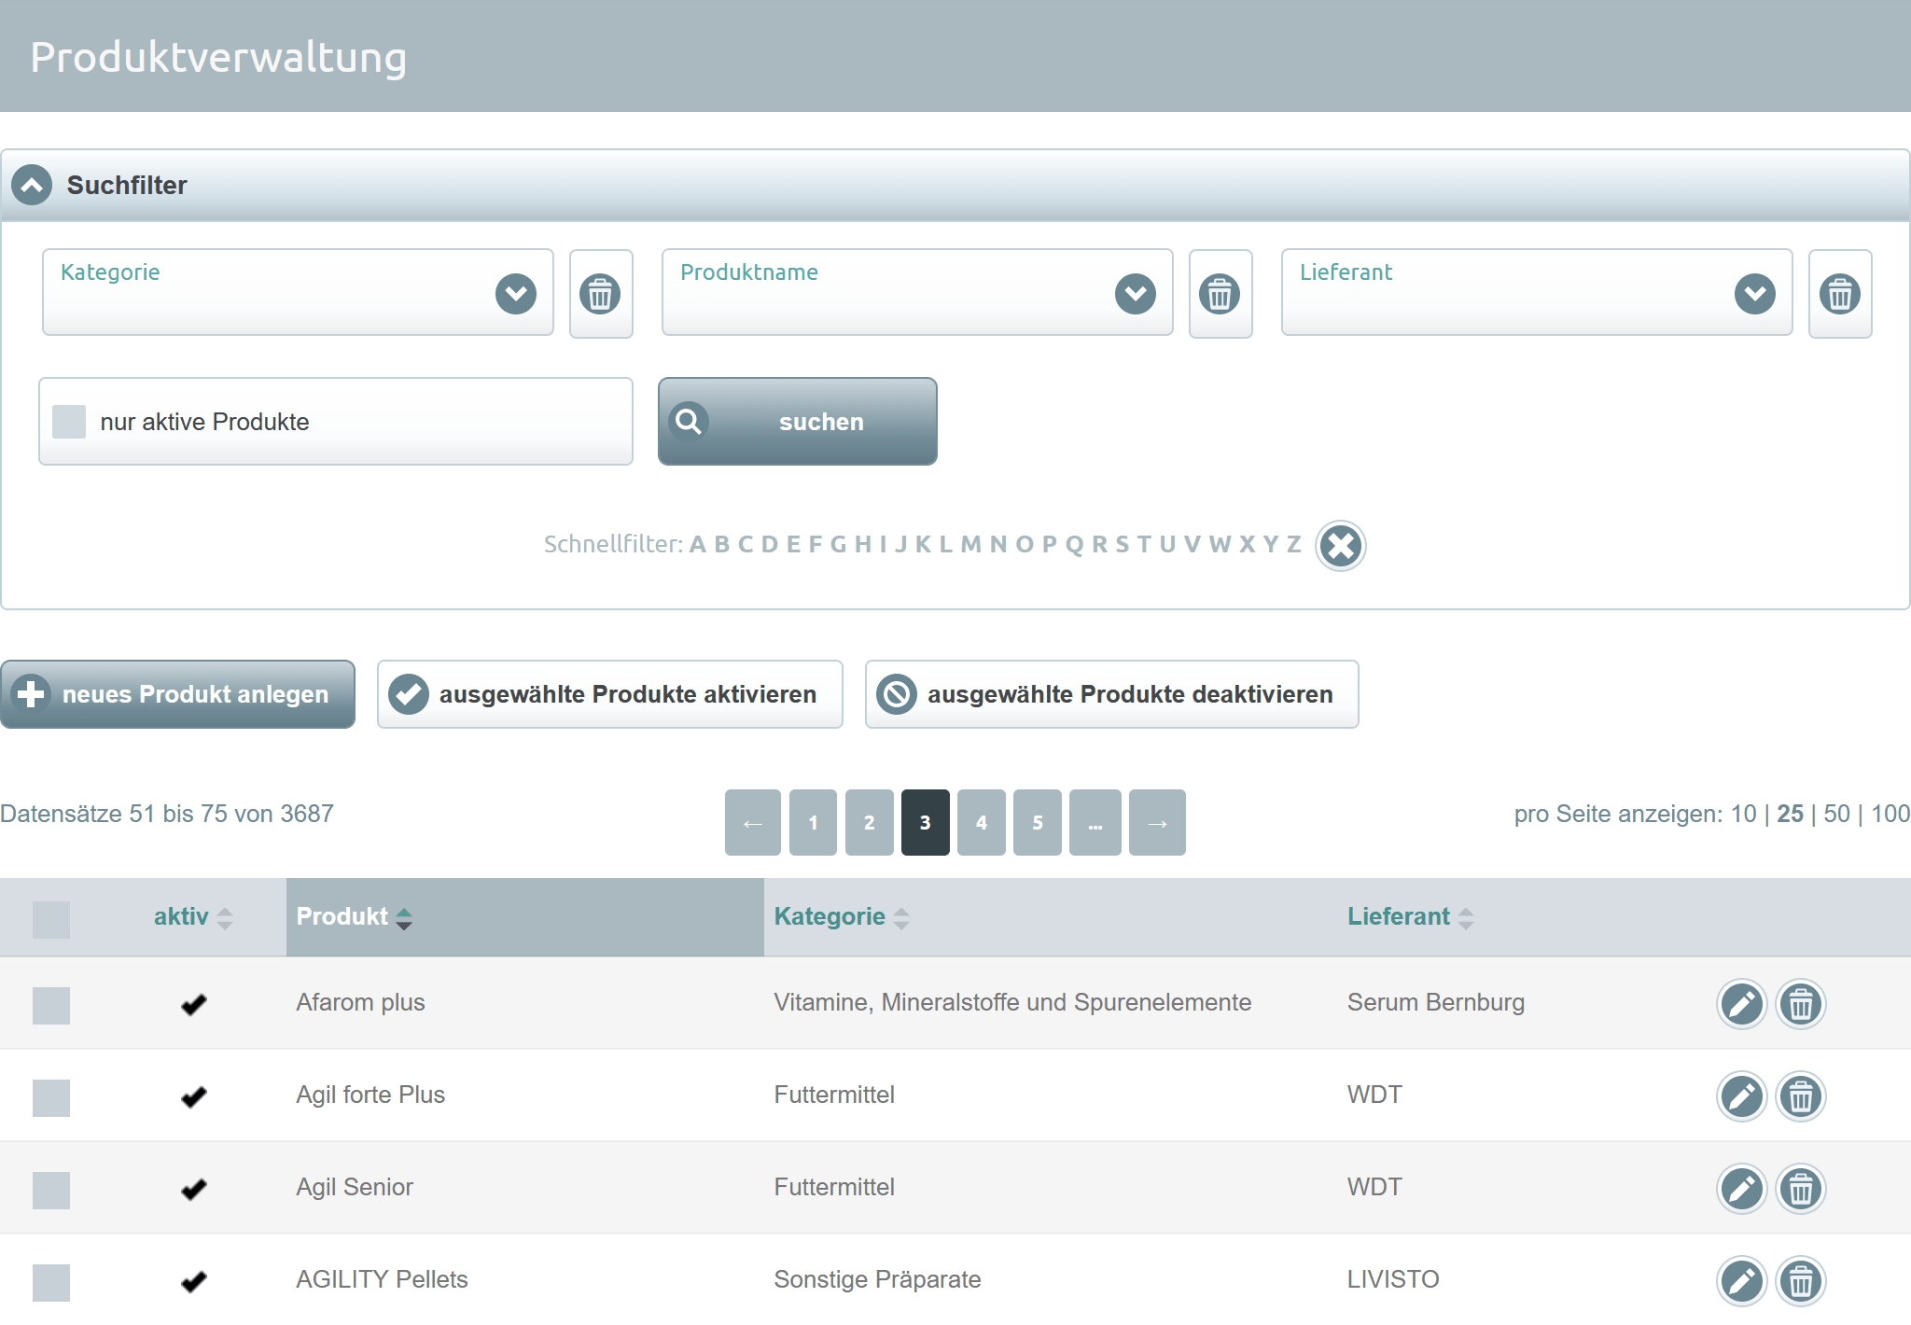The height and width of the screenshot is (1325, 1911).
Task: Click neues Produkt anlegen button
Action: point(177,694)
